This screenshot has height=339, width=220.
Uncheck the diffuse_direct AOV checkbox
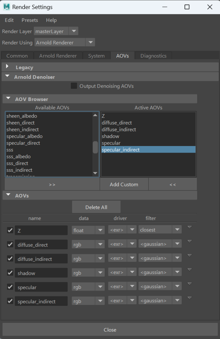pos(10,244)
